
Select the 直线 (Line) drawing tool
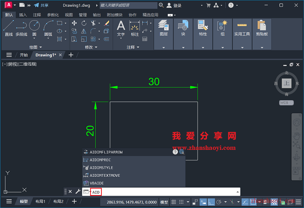pos(8,28)
